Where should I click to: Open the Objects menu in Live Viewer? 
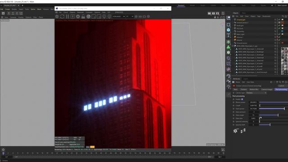(72, 12)
